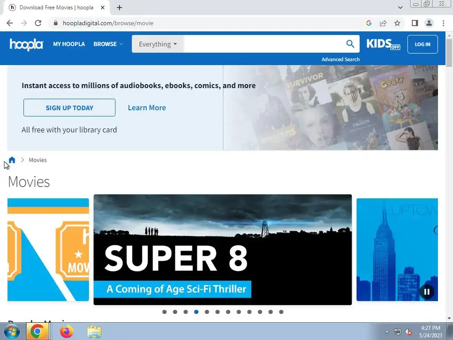Expand the BROWSE menu
This screenshot has height=340, width=453.
pyautogui.click(x=108, y=44)
